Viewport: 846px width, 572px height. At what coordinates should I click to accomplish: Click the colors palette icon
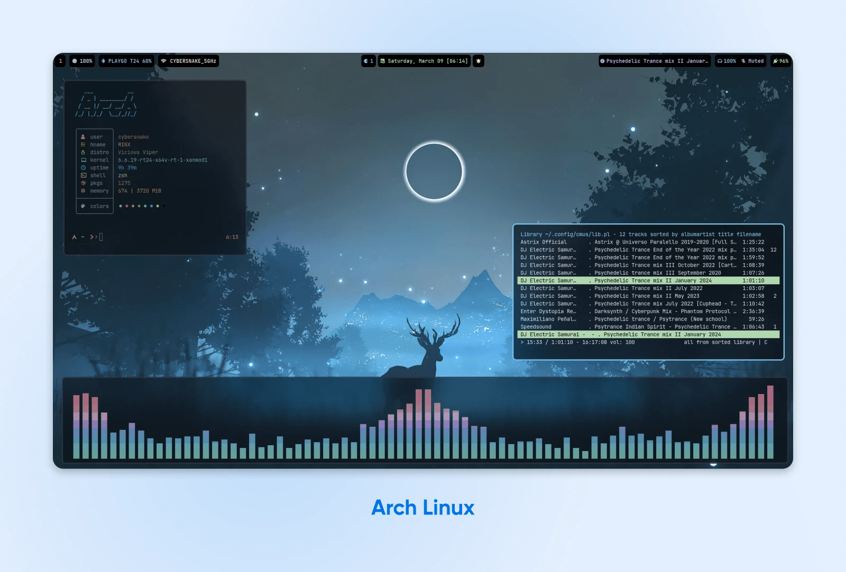83,206
